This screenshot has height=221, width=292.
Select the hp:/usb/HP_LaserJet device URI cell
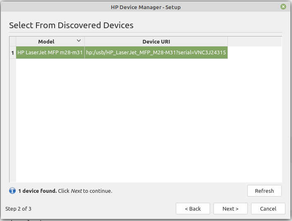[156, 52]
